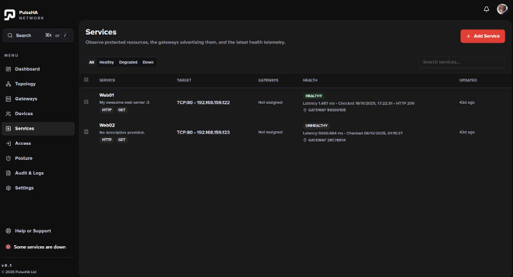This screenshot has width=513, height=277.
Task: Click the plus icon on Add Service
Action: pos(468,36)
